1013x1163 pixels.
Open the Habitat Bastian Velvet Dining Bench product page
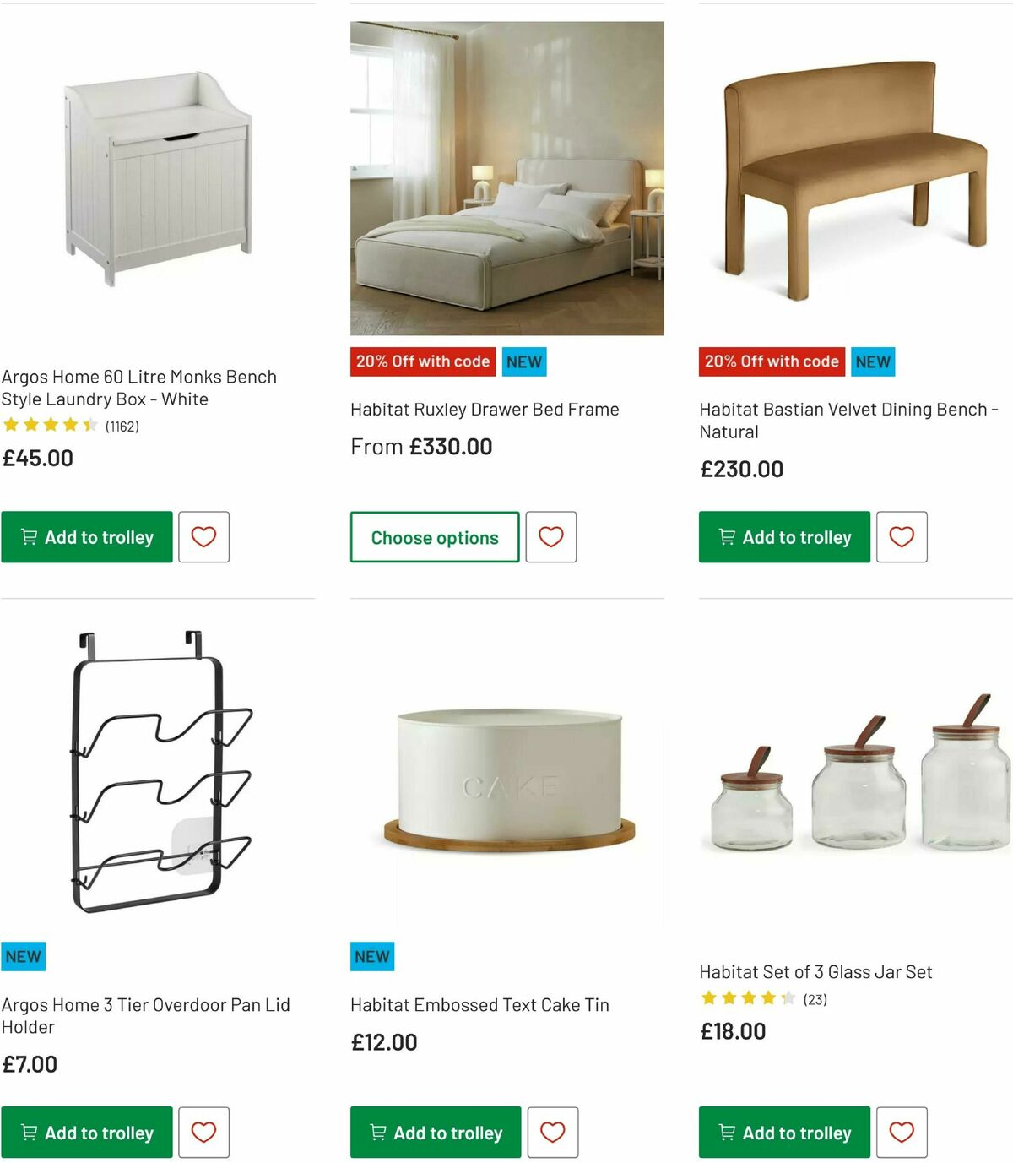(848, 420)
